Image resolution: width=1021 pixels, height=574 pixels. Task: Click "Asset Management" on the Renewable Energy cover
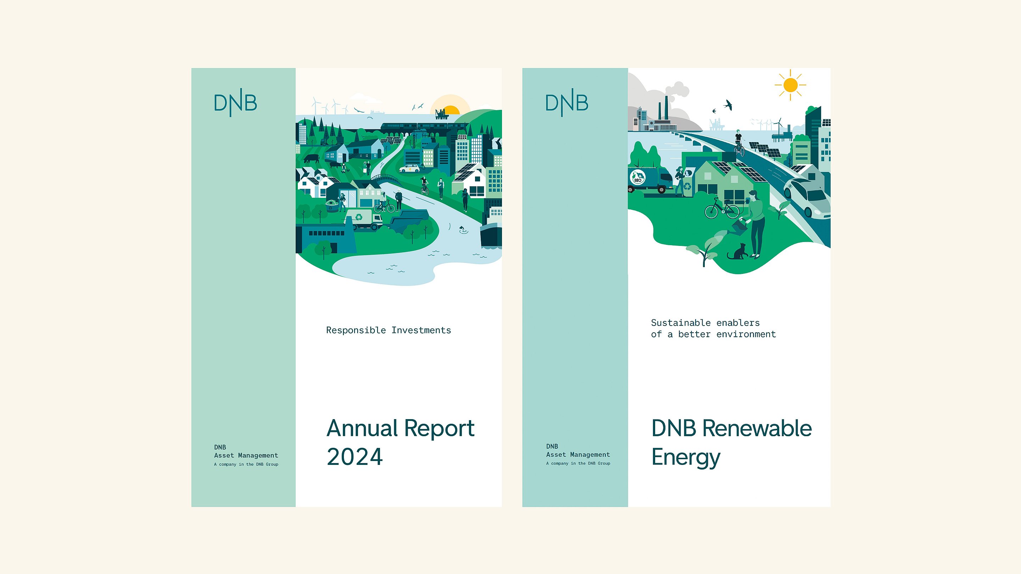pos(578,455)
